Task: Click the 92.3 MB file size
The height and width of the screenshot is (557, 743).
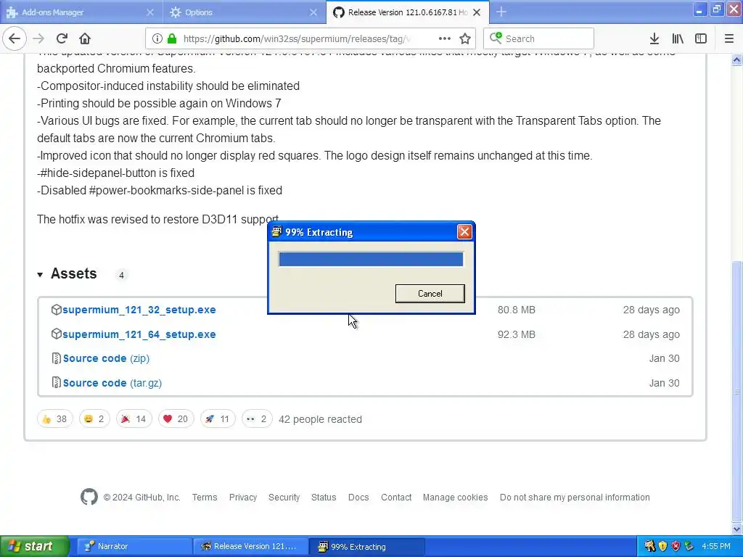Action: (516, 334)
